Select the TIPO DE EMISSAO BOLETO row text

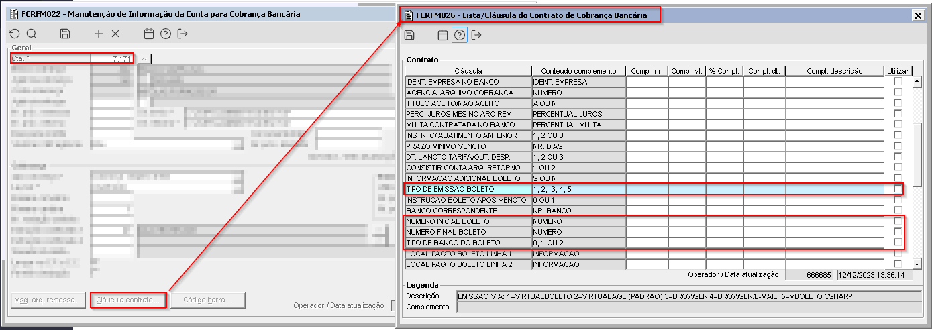click(x=450, y=189)
